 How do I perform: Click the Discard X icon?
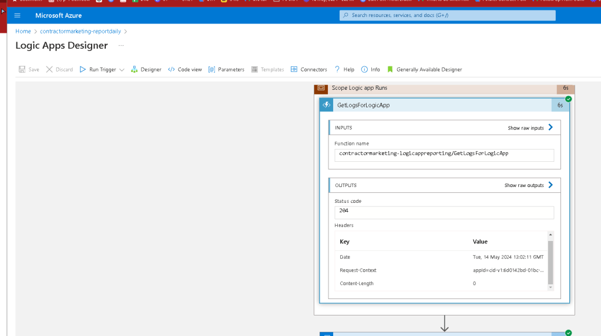click(49, 69)
